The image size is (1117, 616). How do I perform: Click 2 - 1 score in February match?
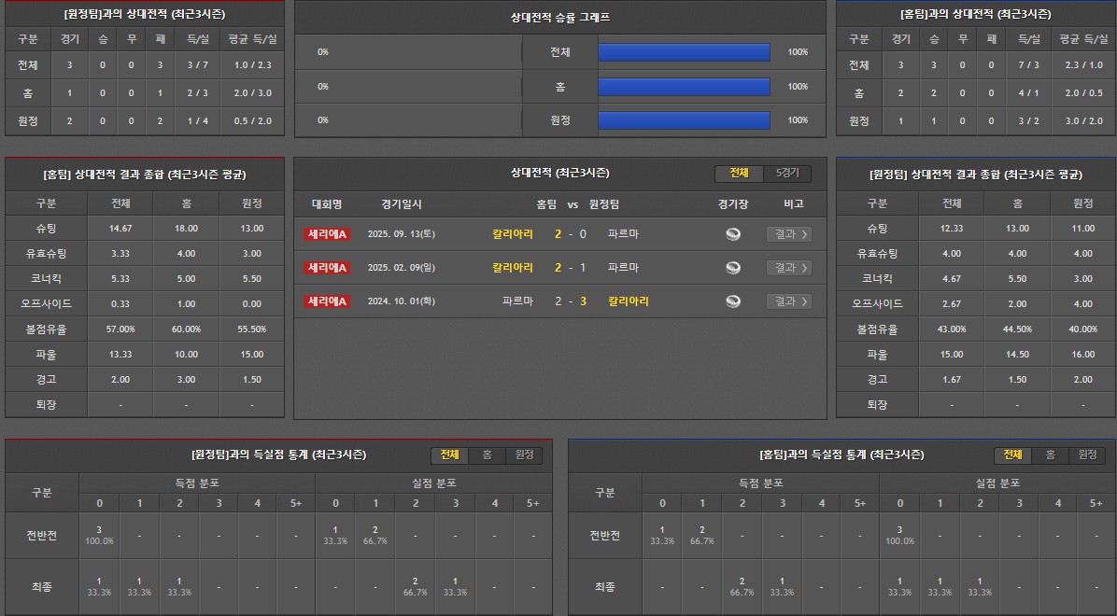pos(570,268)
